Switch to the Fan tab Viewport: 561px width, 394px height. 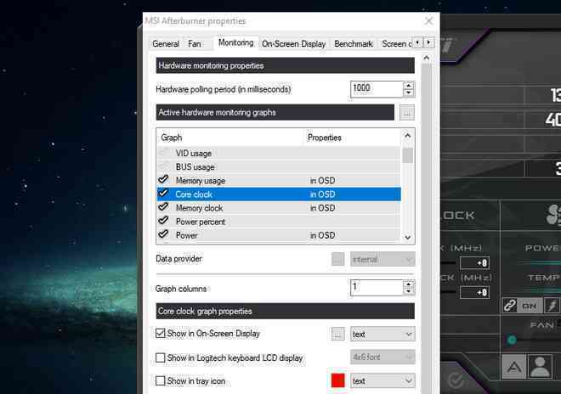pyautogui.click(x=195, y=44)
